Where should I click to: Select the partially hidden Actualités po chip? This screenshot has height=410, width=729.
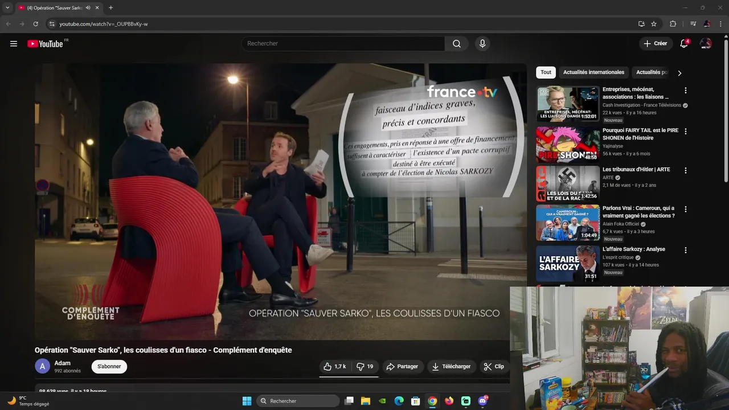[651, 72]
